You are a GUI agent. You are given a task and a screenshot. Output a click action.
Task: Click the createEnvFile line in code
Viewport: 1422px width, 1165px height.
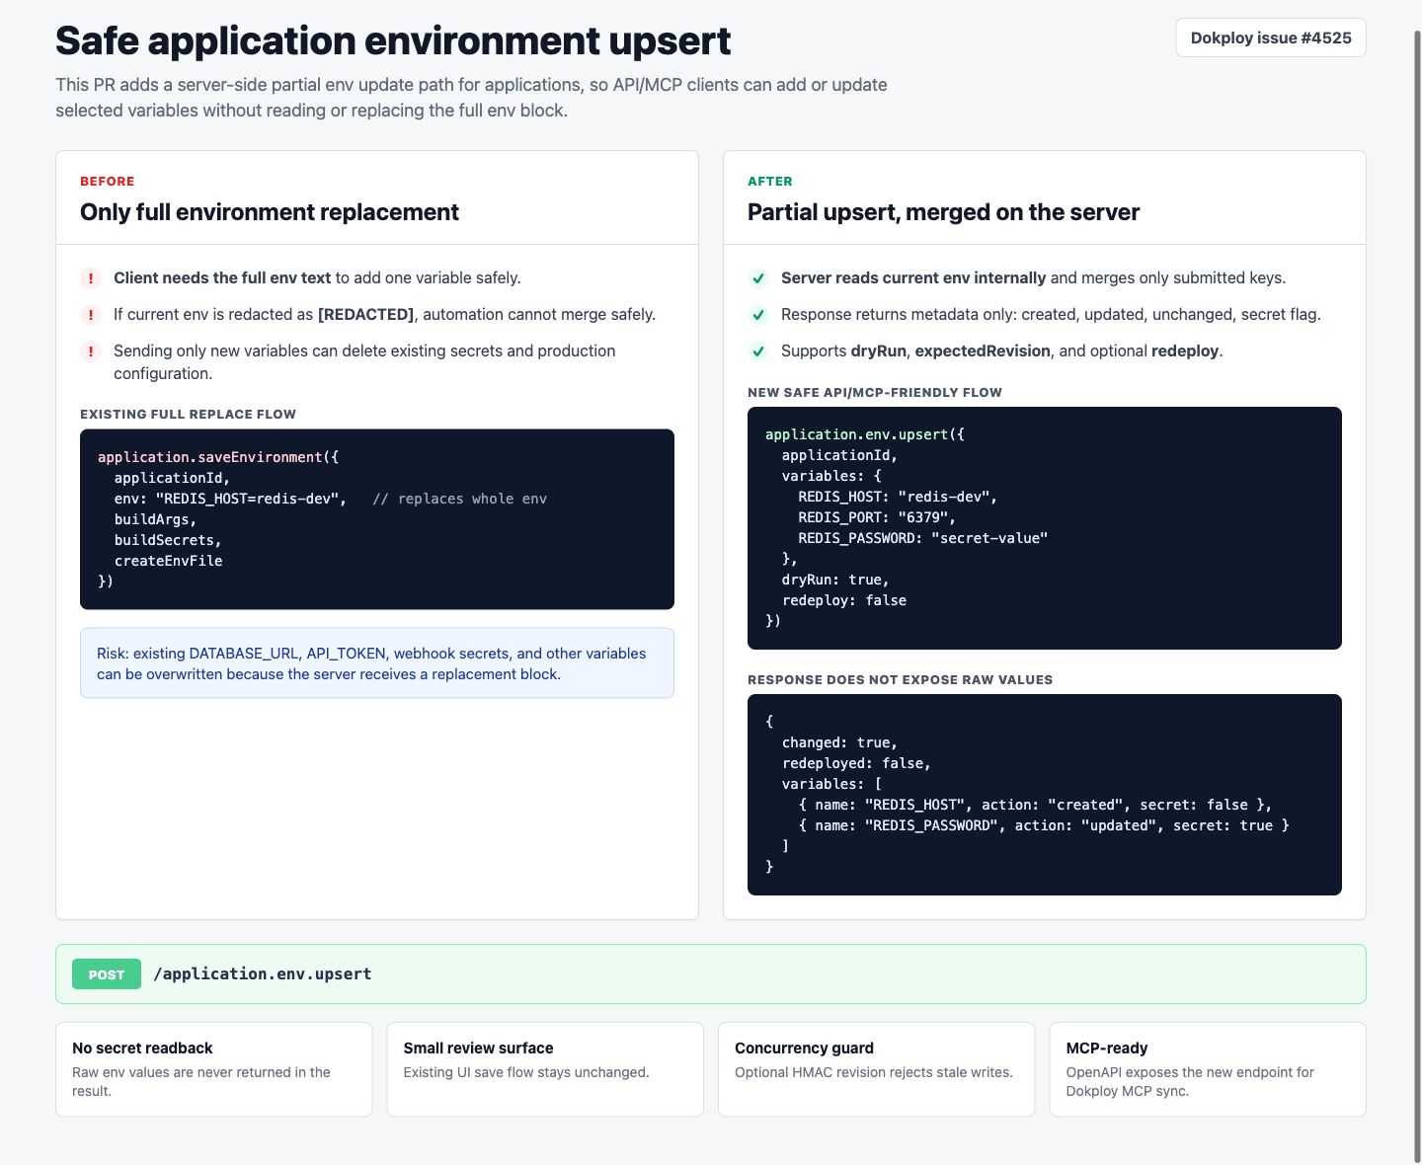pos(168,561)
